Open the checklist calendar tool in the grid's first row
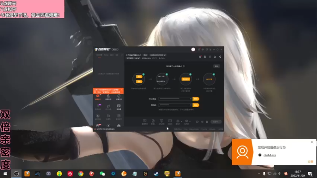This screenshot has width=317, height=178. 118,97
